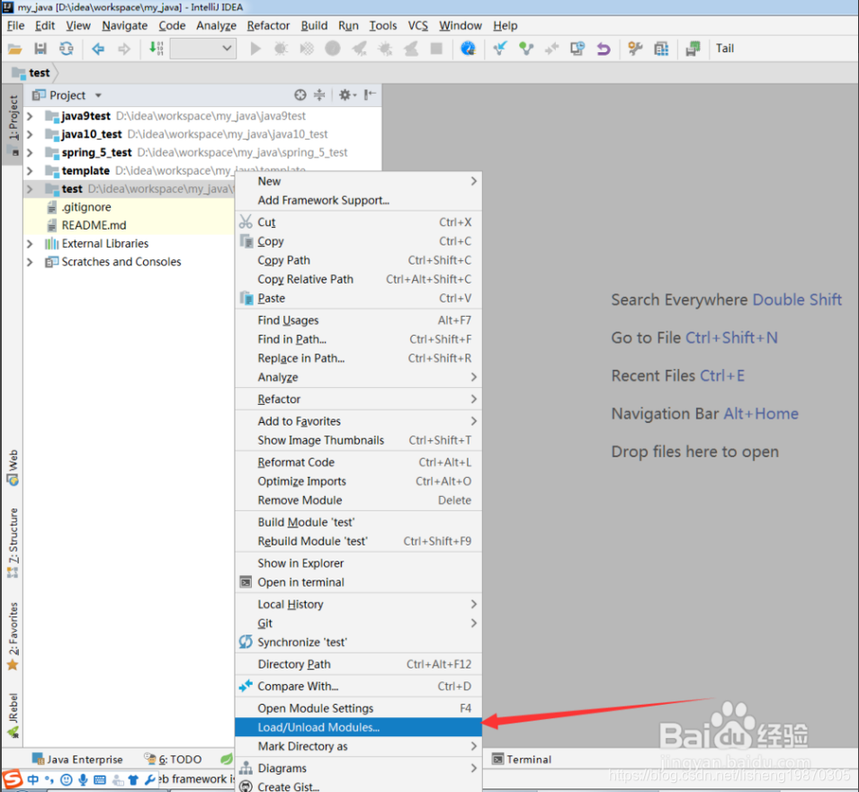This screenshot has height=792, width=859.
Task: Choose Compare With... entry
Action: click(358, 686)
